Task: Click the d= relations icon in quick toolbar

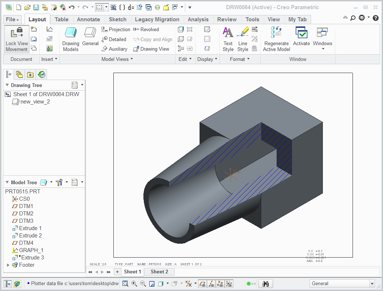Action: coord(131,7)
